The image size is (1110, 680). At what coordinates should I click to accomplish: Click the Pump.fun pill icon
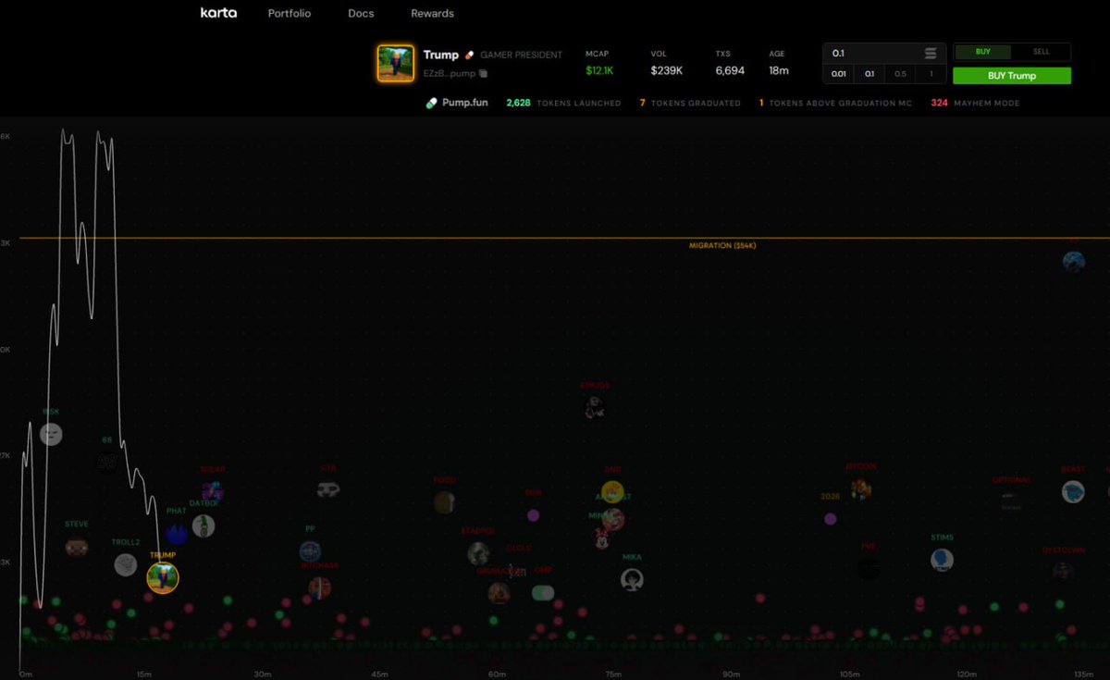click(x=431, y=103)
